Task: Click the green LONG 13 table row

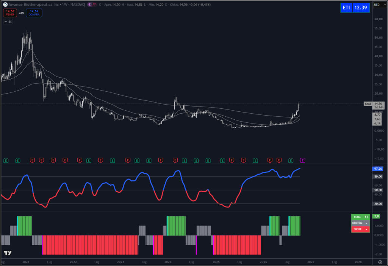Action: pos(361,217)
